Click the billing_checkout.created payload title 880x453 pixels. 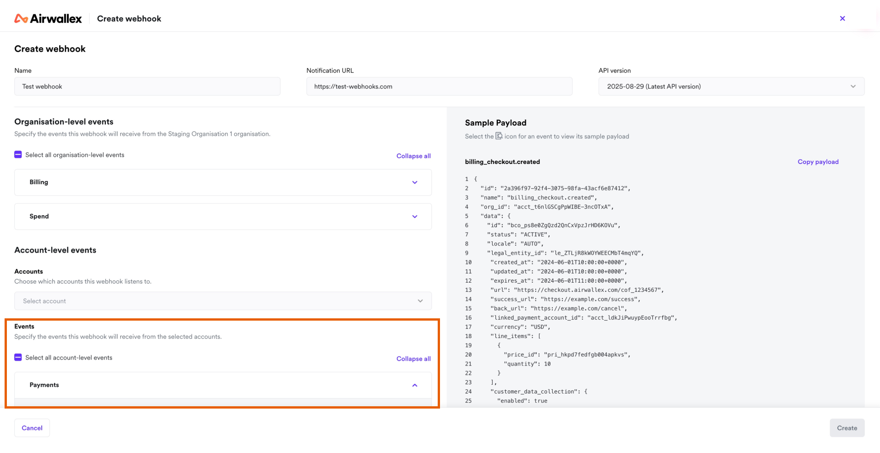502,162
